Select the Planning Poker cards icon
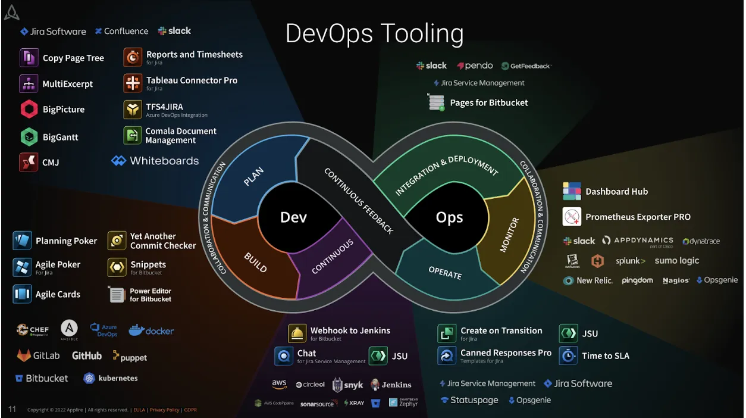 click(x=22, y=241)
